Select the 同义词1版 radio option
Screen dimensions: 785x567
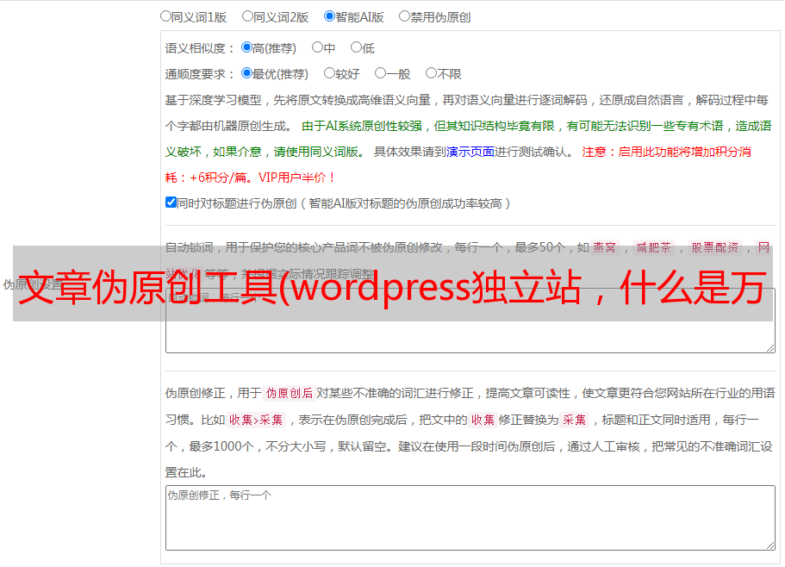point(166,16)
